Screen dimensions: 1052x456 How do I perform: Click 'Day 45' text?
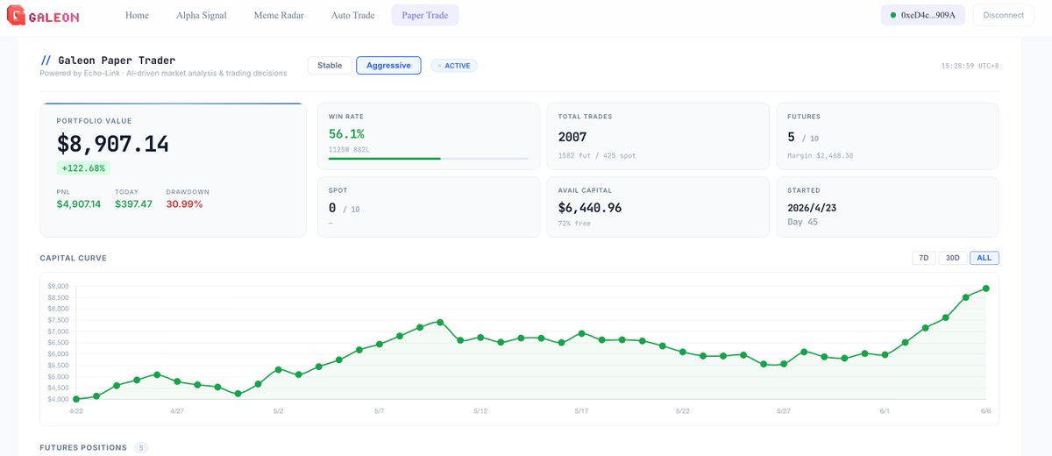801,222
